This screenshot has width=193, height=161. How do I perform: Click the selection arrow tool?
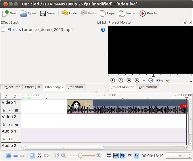point(33,155)
